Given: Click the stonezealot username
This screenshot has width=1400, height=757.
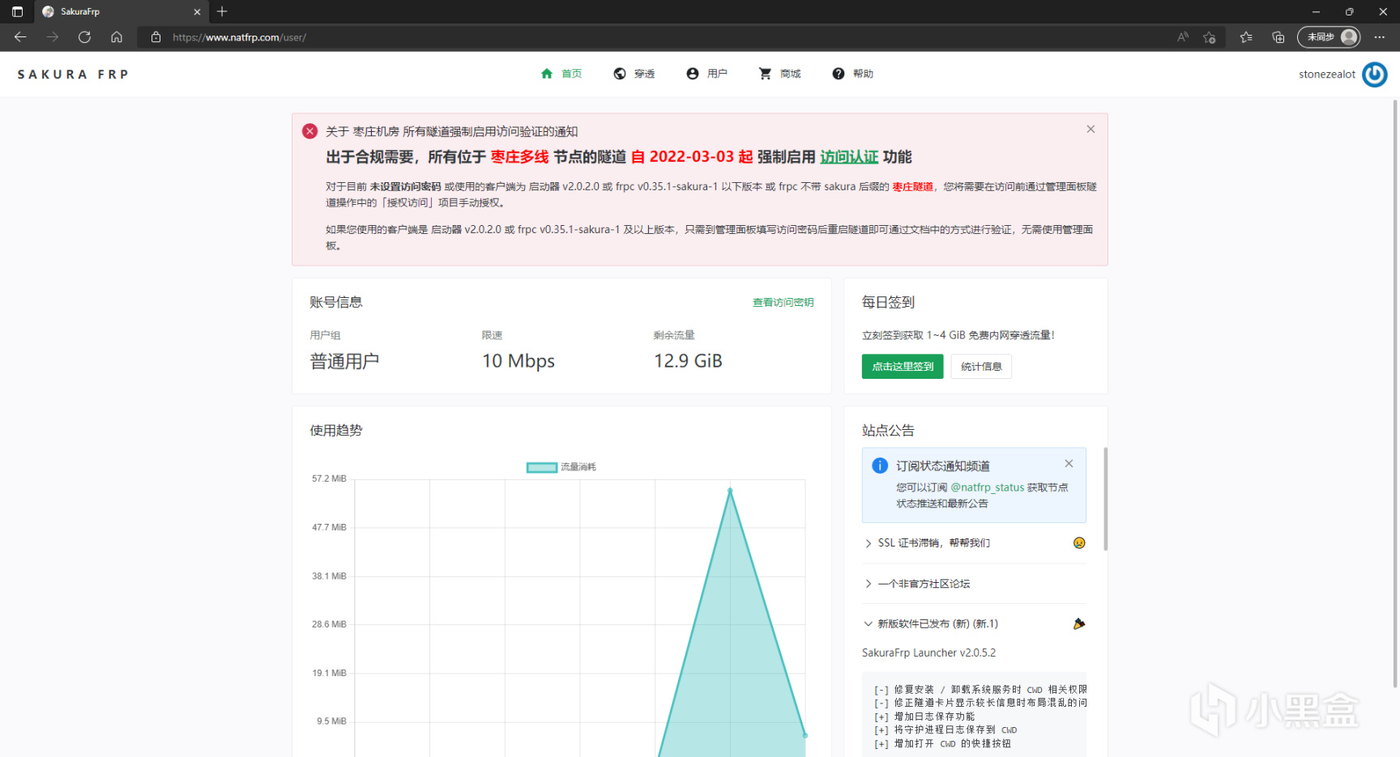Looking at the screenshot, I should click(1327, 74).
